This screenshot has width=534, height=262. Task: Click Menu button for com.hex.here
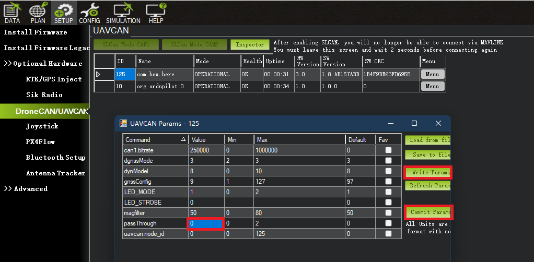pos(433,74)
